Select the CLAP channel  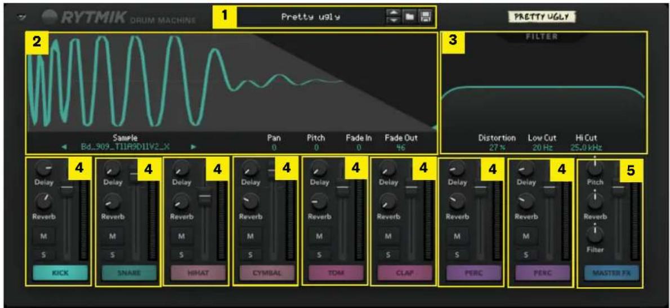pyautogui.click(x=404, y=272)
